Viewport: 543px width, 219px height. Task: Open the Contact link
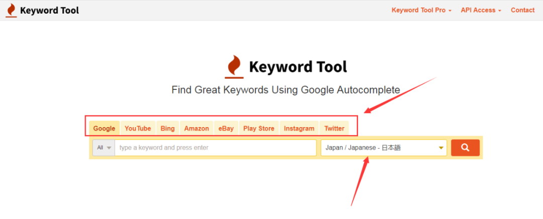click(x=522, y=11)
